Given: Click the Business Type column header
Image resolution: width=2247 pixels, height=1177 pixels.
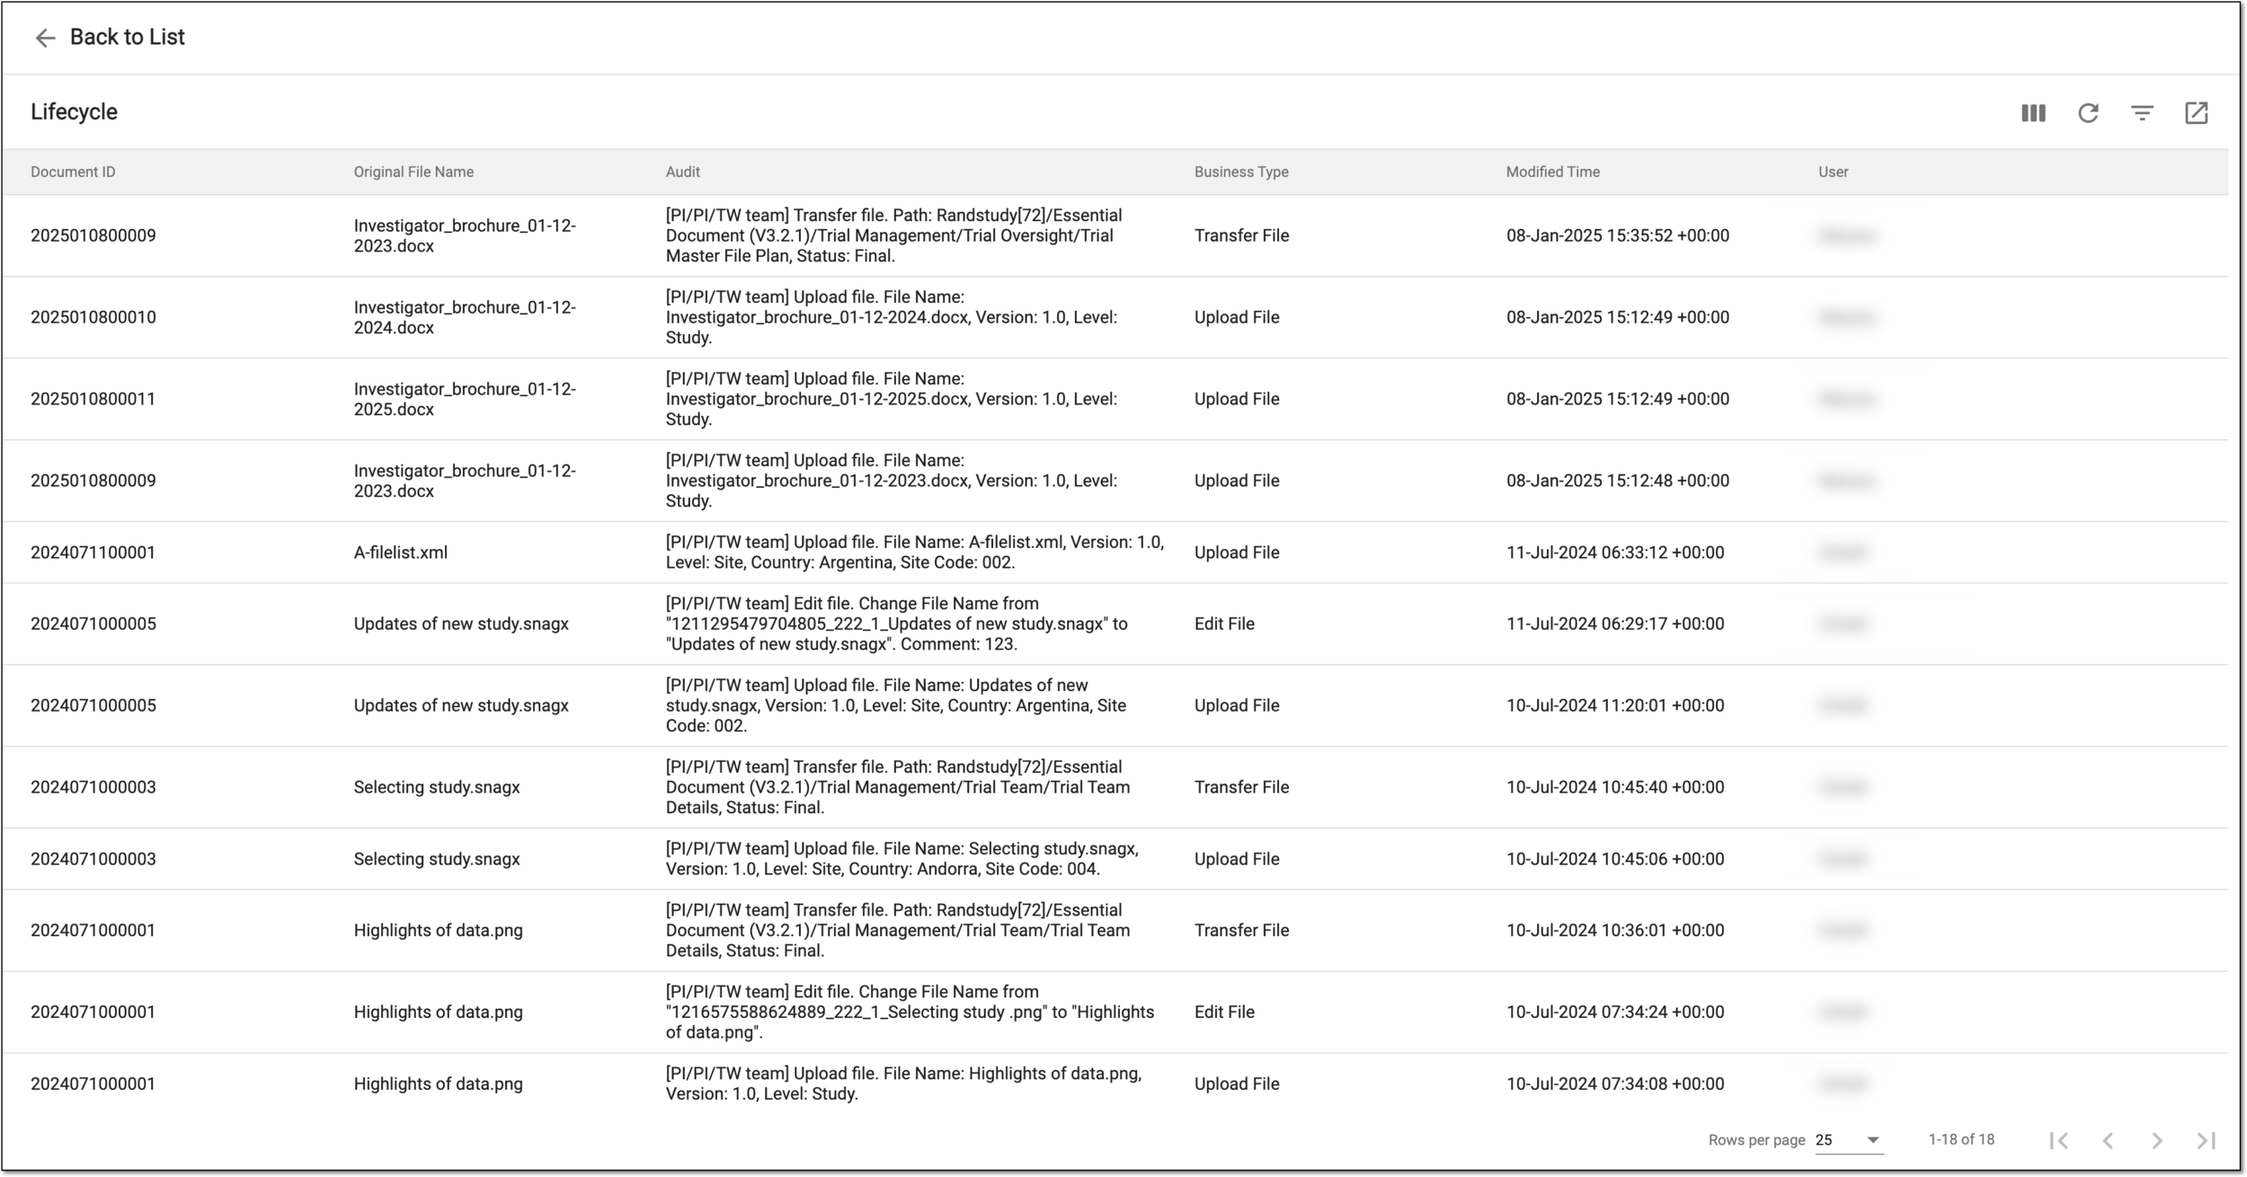Looking at the screenshot, I should pyautogui.click(x=1241, y=172).
